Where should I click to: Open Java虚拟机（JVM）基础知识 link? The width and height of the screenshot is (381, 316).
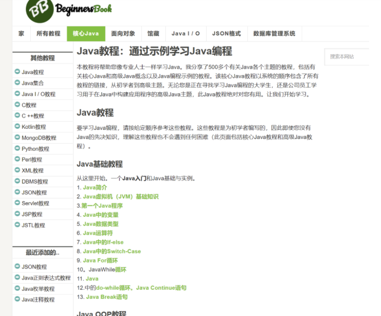pyautogui.click(x=121, y=197)
